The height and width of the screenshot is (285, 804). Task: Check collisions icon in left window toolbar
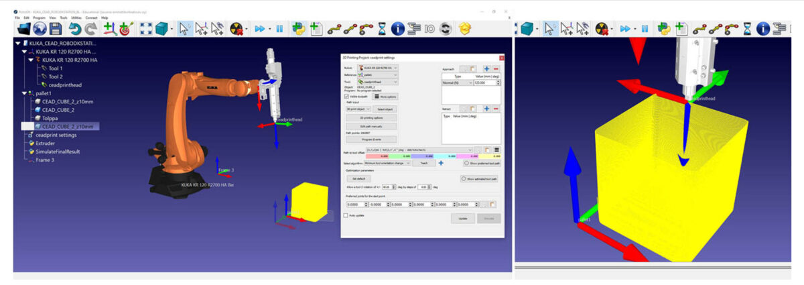point(236,28)
